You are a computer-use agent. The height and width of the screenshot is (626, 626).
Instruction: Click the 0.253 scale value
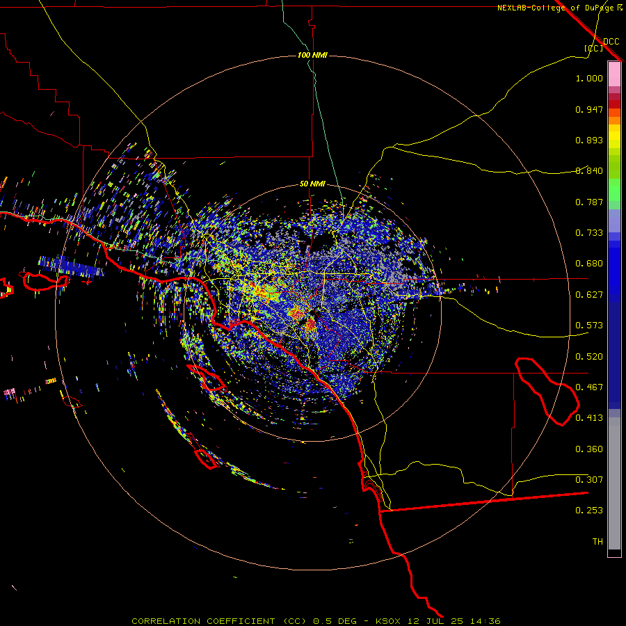click(589, 511)
